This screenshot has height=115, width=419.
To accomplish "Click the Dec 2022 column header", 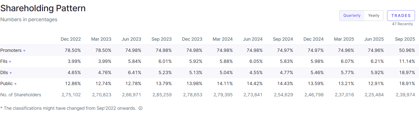I will tap(71, 39).
